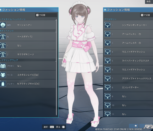This screenshot has width=153, height=131.
Task: Select the なし text in accessory slot 9
Action: pyautogui.click(x=124, y=96)
